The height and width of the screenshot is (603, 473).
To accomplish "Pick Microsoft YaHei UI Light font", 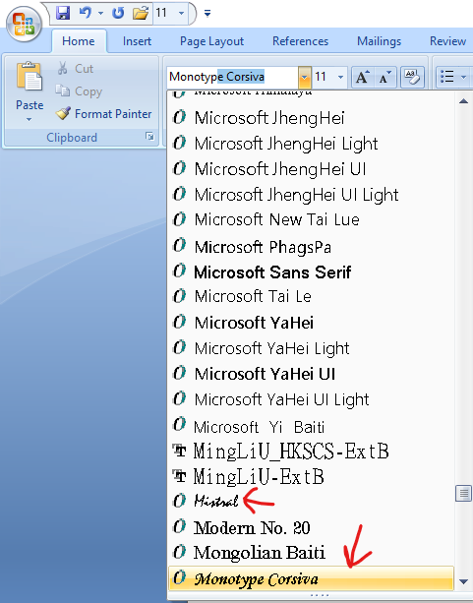I will (311, 399).
